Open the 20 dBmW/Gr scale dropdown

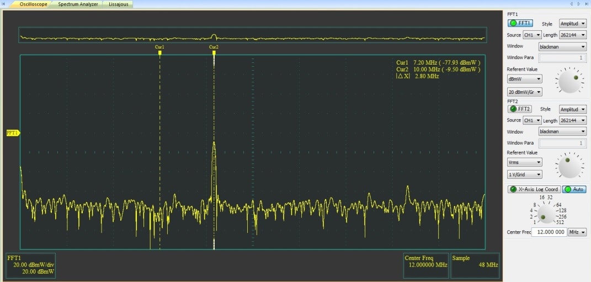coord(525,92)
